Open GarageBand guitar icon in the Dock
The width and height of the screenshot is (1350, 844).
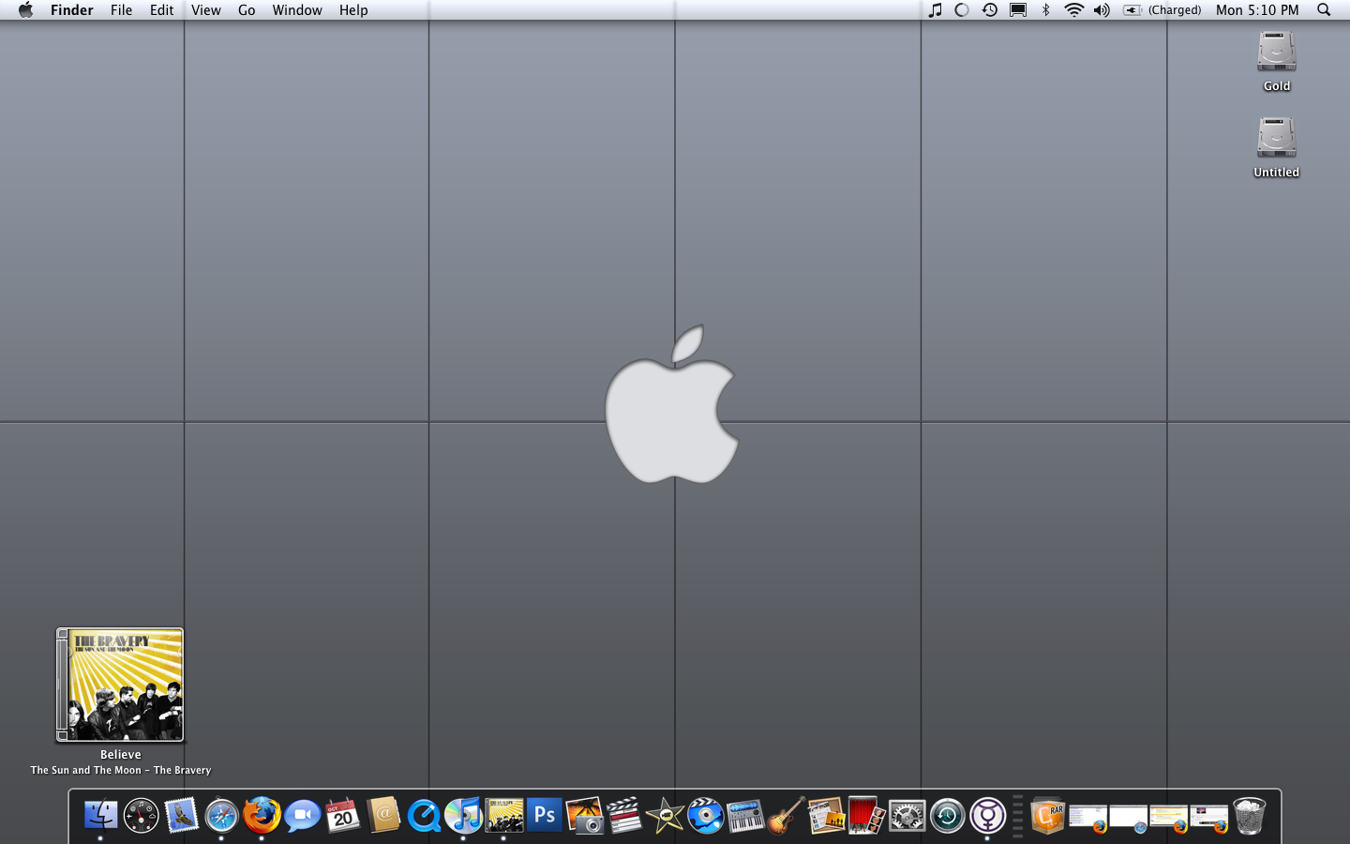click(786, 815)
